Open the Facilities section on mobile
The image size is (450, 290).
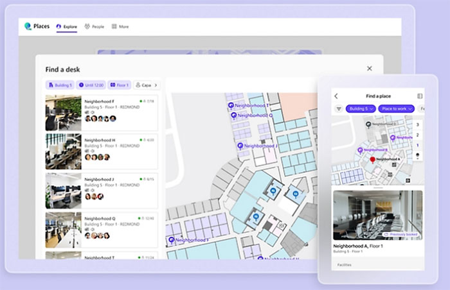point(344,265)
